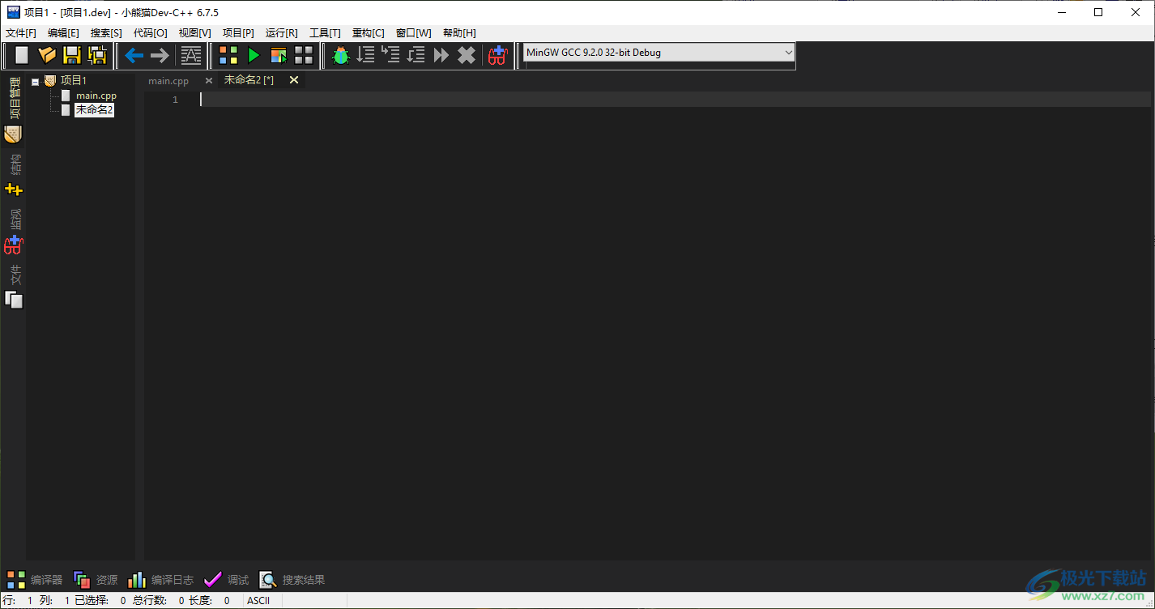The image size is (1155, 609).
Task: Go back with the blue arrow
Action: (x=134, y=55)
